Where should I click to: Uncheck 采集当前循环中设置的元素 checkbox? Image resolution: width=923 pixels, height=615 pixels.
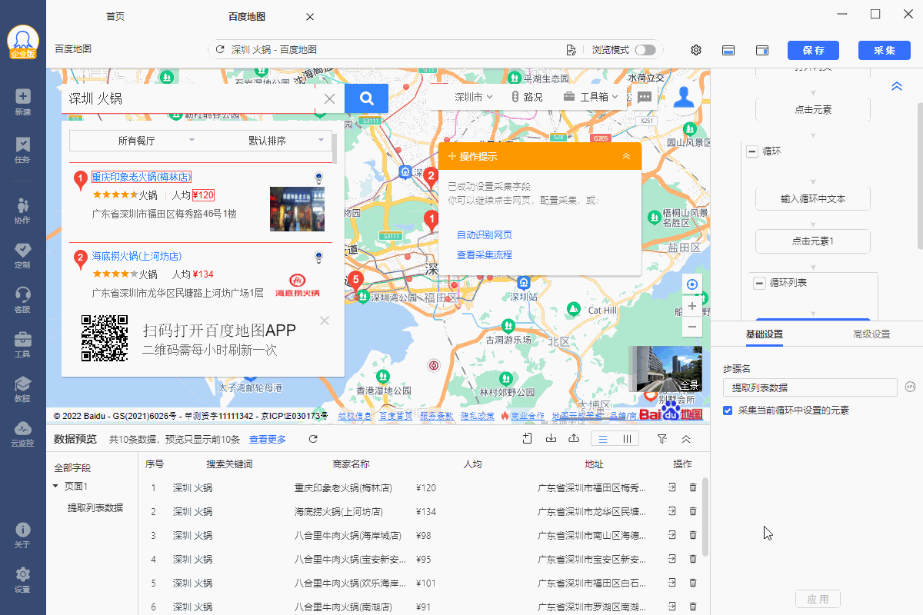[728, 411]
